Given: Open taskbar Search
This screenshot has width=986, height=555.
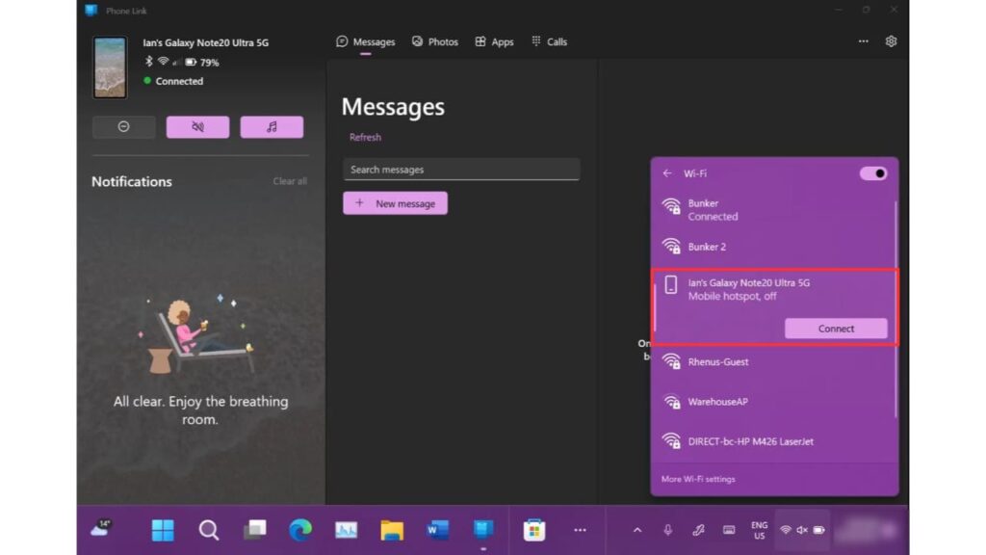Looking at the screenshot, I should pos(209,530).
